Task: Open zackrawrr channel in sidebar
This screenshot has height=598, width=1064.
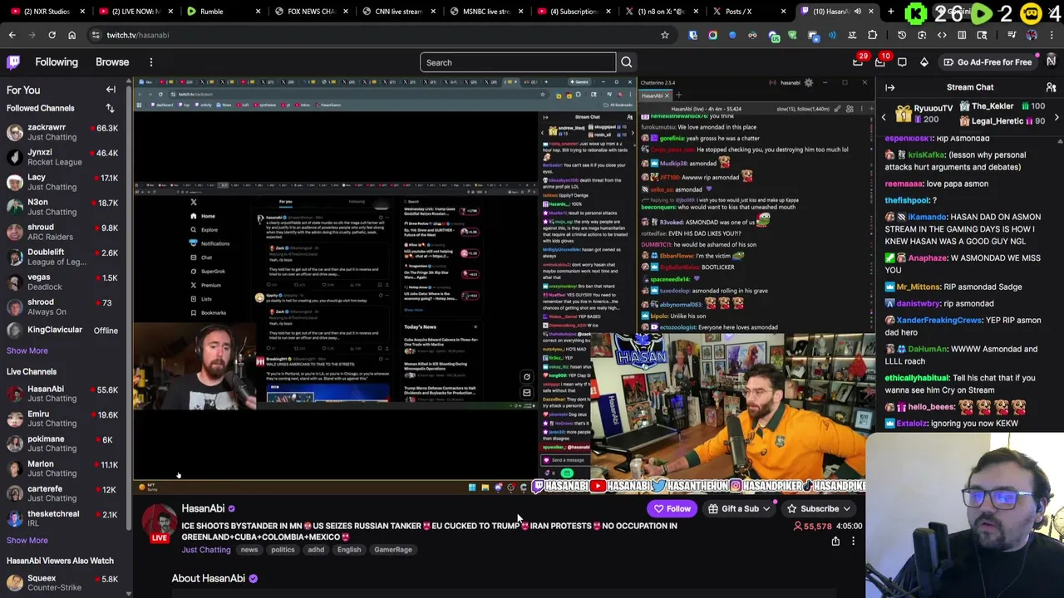Action: [63, 132]
